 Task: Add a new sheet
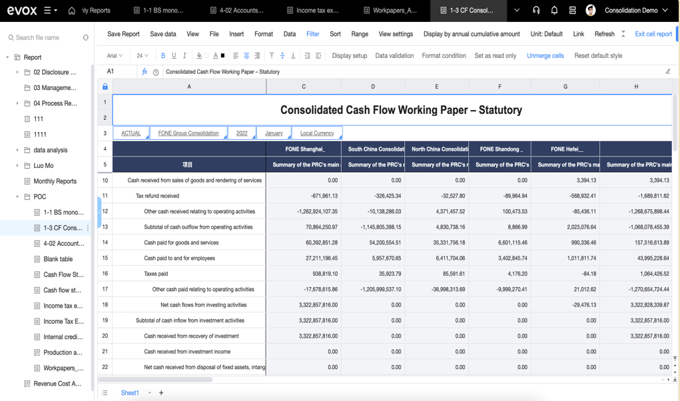point(161,393)
